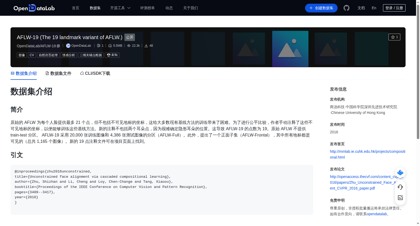Open the OpenDataLab logo home link

34,8
